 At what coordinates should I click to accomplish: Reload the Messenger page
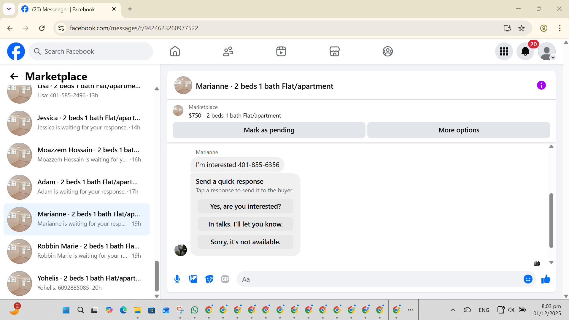(x=42, y=28)
